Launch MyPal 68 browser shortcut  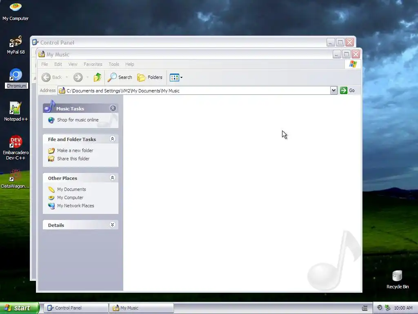(16, 45)
